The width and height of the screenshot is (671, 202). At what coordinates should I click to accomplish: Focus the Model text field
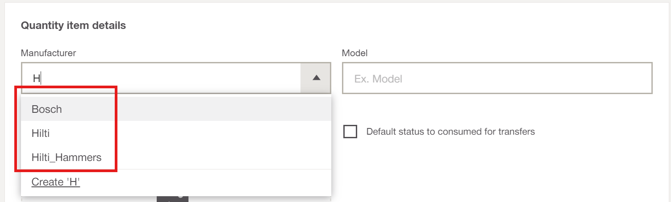(x=497, y=78)
